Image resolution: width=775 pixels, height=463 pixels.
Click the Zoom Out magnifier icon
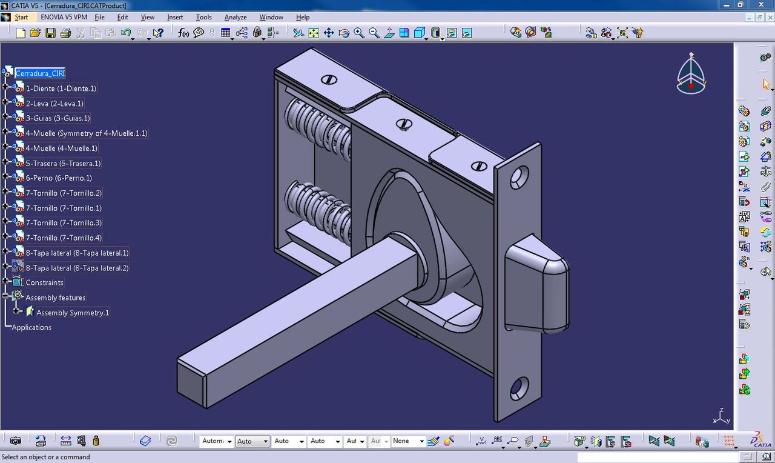[x=374, y=33]
